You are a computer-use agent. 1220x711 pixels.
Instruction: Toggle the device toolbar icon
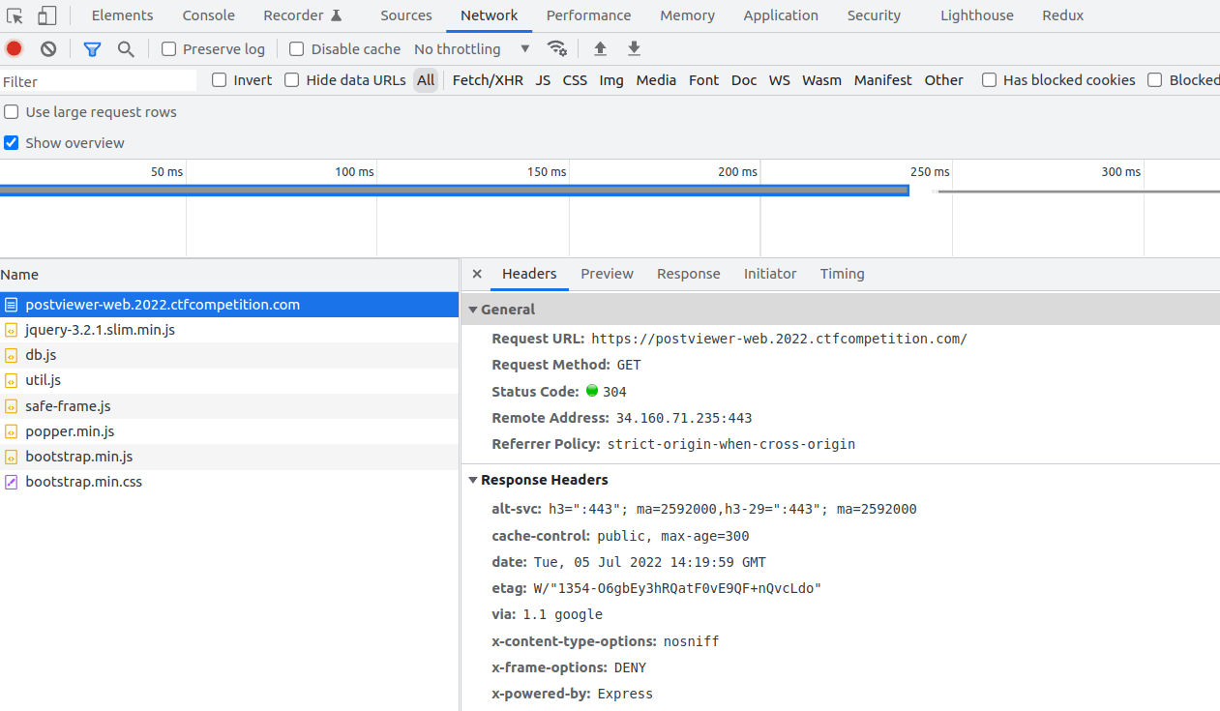tap(46, 15)
